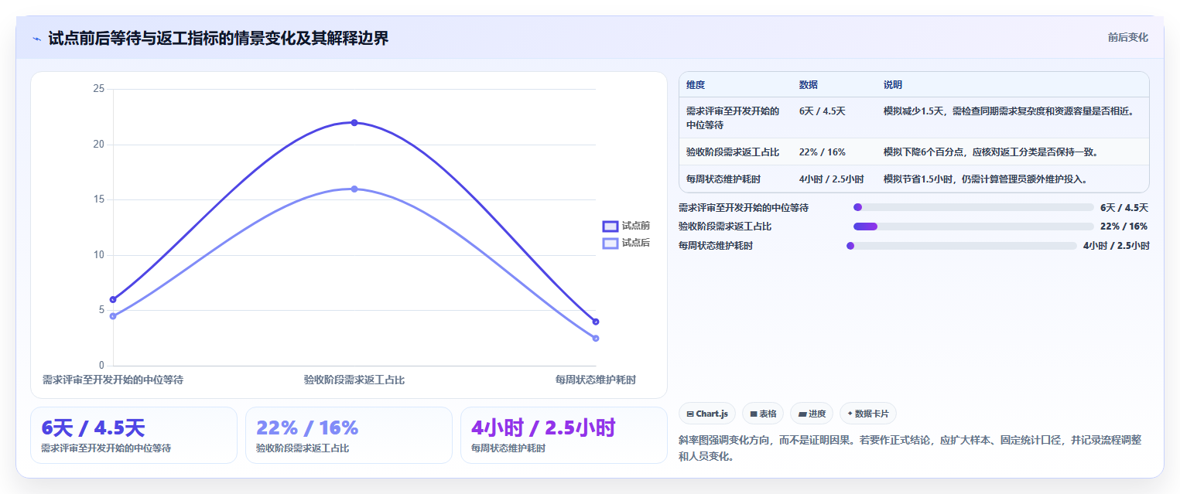Select the 进度 chip
Viewport: 1180px width, 494px height.
[x=812, y=414]
